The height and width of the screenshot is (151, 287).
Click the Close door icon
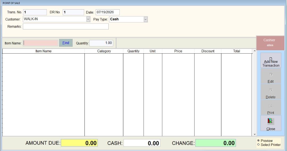(x=270, y=121)
